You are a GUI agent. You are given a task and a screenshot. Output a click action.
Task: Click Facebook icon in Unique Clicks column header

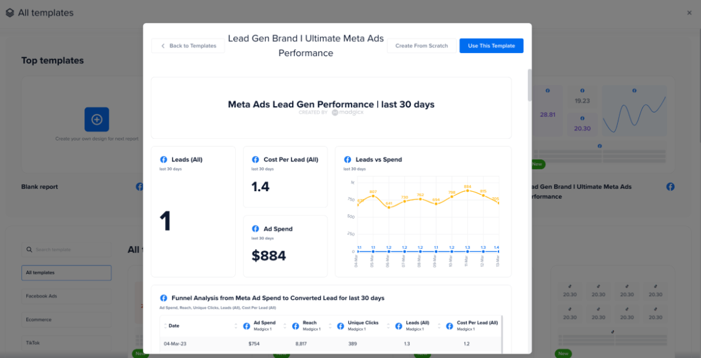tap(341, 326)
